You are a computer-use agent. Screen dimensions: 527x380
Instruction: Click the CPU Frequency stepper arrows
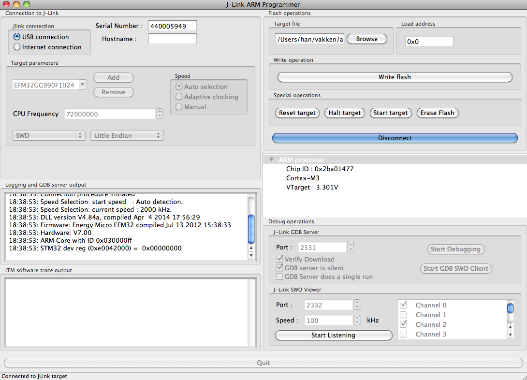(160, 114)
